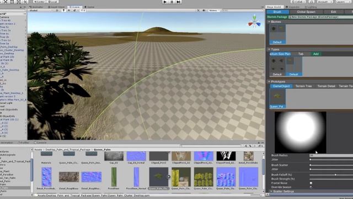Click the Project panel search field
The width and height of the screenshot is (353, 199).
click(x=212, y=146)
